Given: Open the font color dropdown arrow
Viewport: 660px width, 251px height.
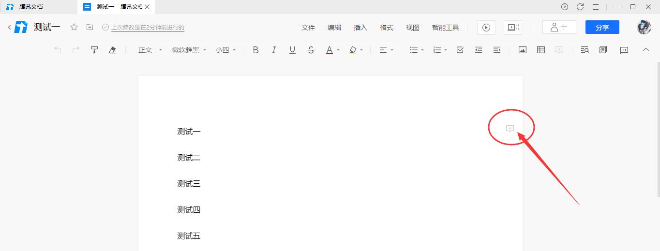Looking at the screenshot, I should (x=338, y=50).
